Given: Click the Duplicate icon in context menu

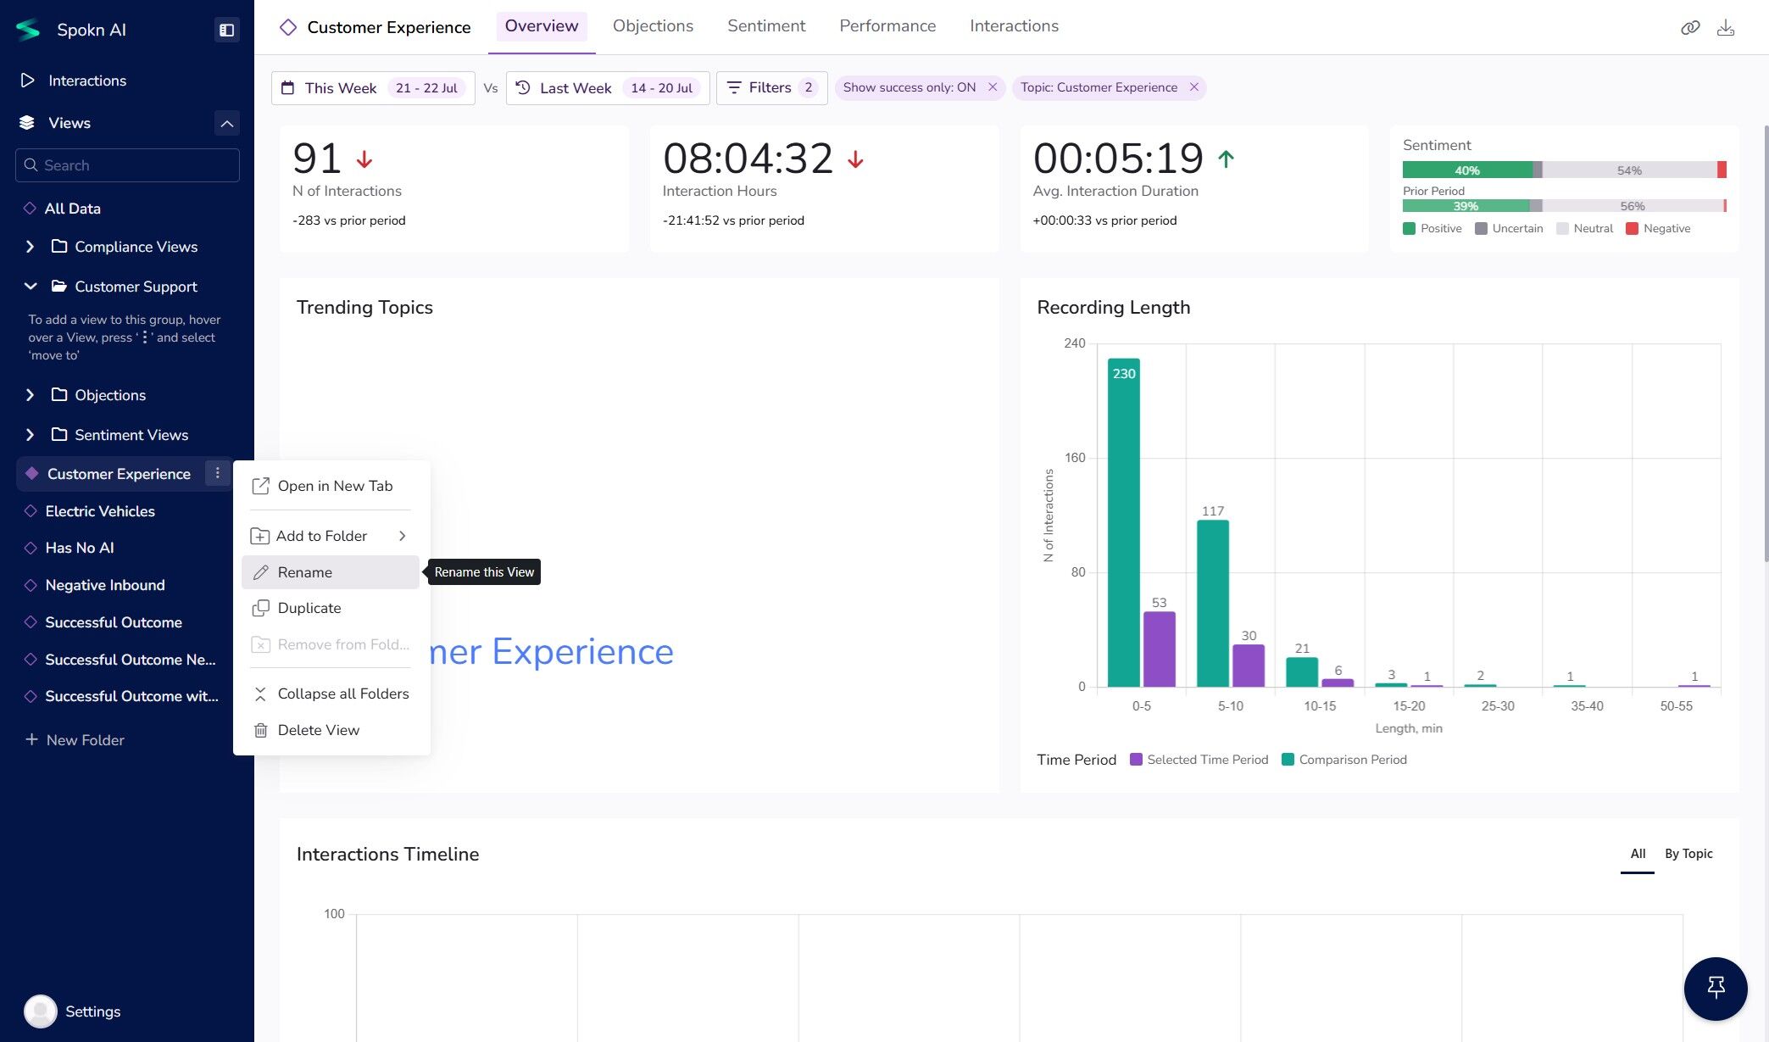Looking at the screenshot, I should tap(261, 608).
